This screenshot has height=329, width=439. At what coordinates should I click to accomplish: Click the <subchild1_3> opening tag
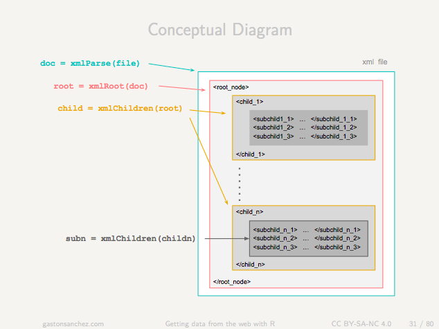(x=274, y=136)
